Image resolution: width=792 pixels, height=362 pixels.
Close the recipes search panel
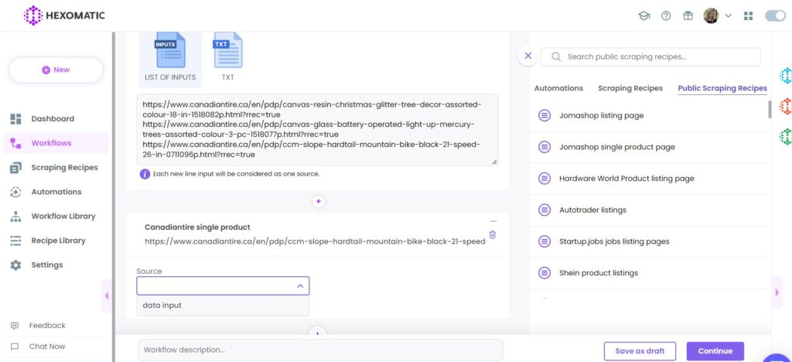point(528,56)
